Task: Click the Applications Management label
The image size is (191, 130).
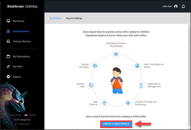Action: (x=154, y=85)
